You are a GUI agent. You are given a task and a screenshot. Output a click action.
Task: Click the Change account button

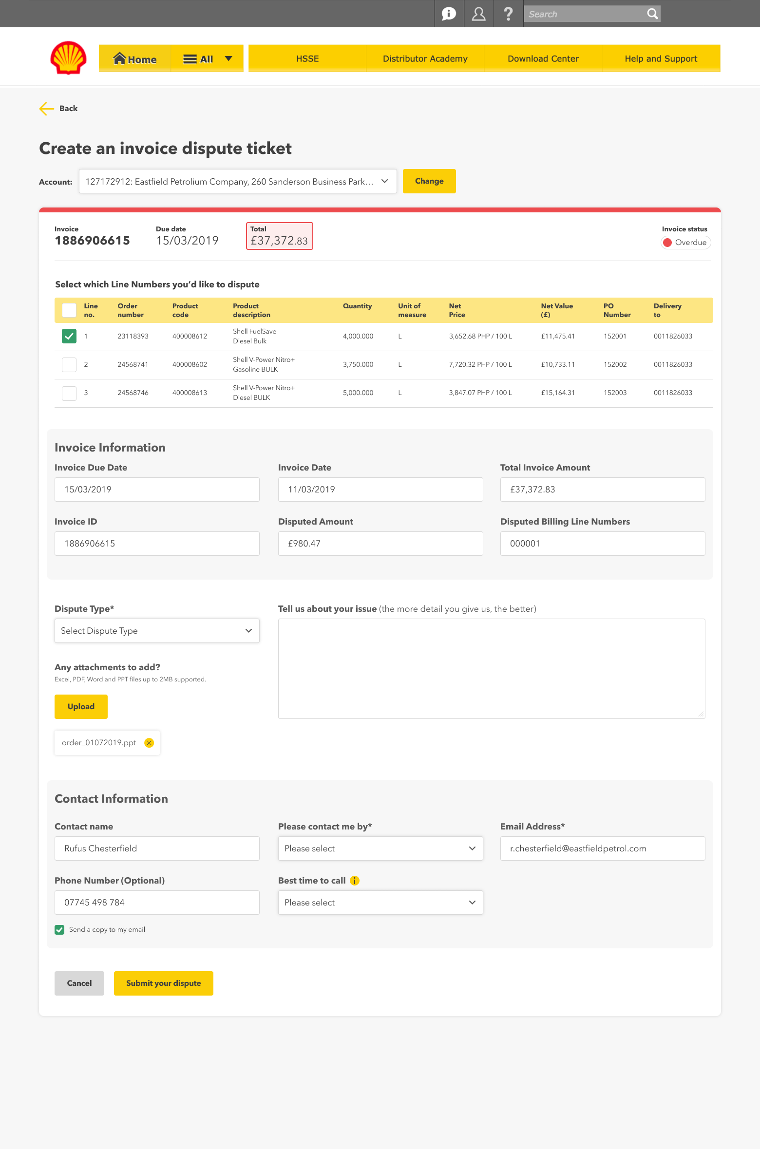coord(429,181)
